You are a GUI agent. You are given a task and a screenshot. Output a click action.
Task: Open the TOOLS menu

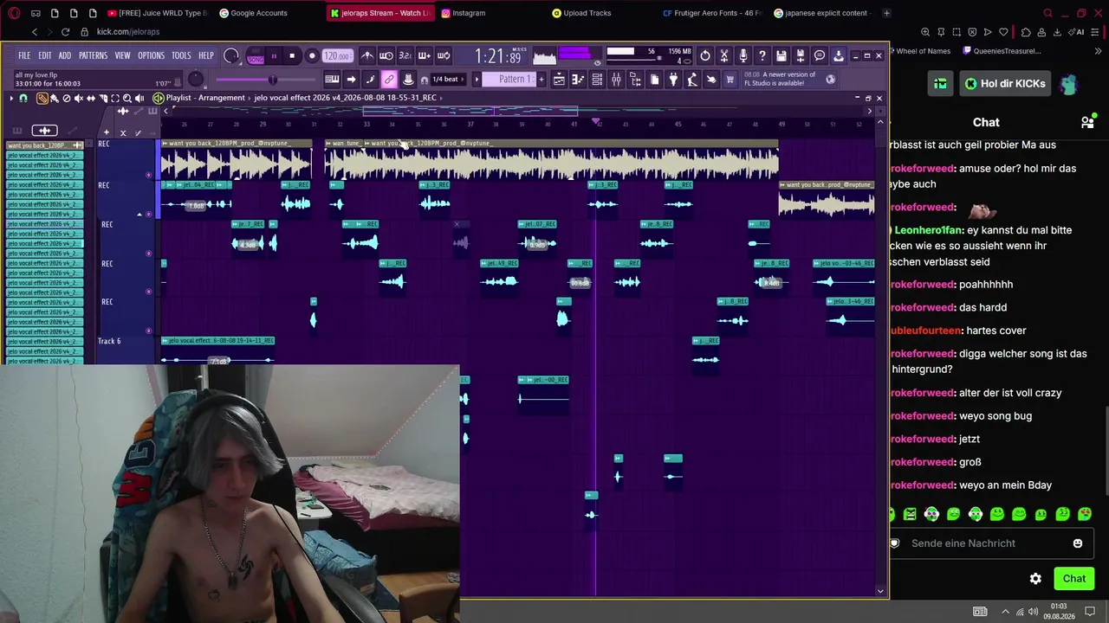pos(181,55)
